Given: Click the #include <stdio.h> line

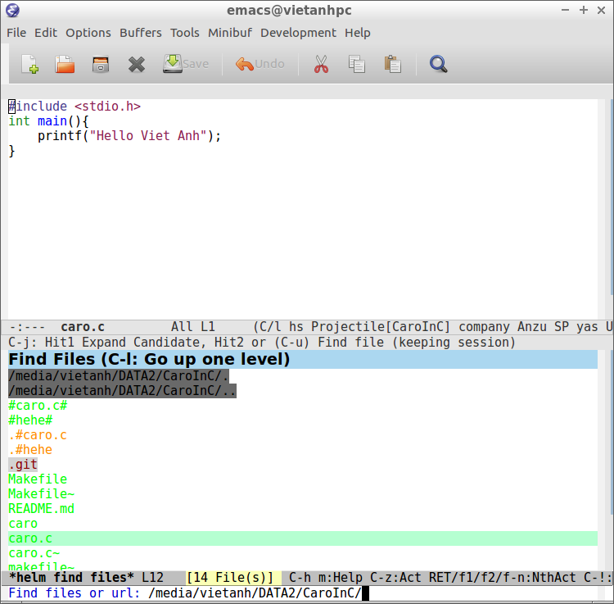Looking at the screenshot, I should pos(74,107).
